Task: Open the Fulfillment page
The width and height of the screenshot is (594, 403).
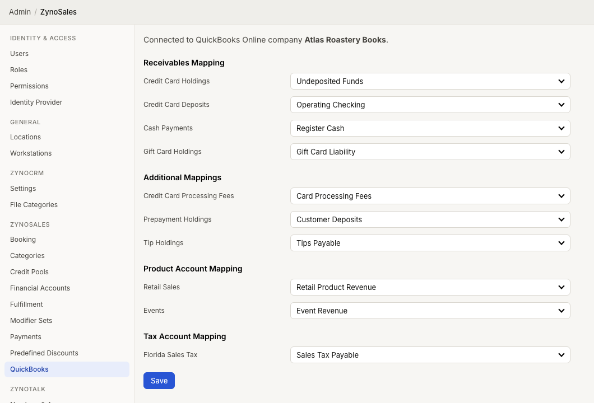Action: click(26, 305)
